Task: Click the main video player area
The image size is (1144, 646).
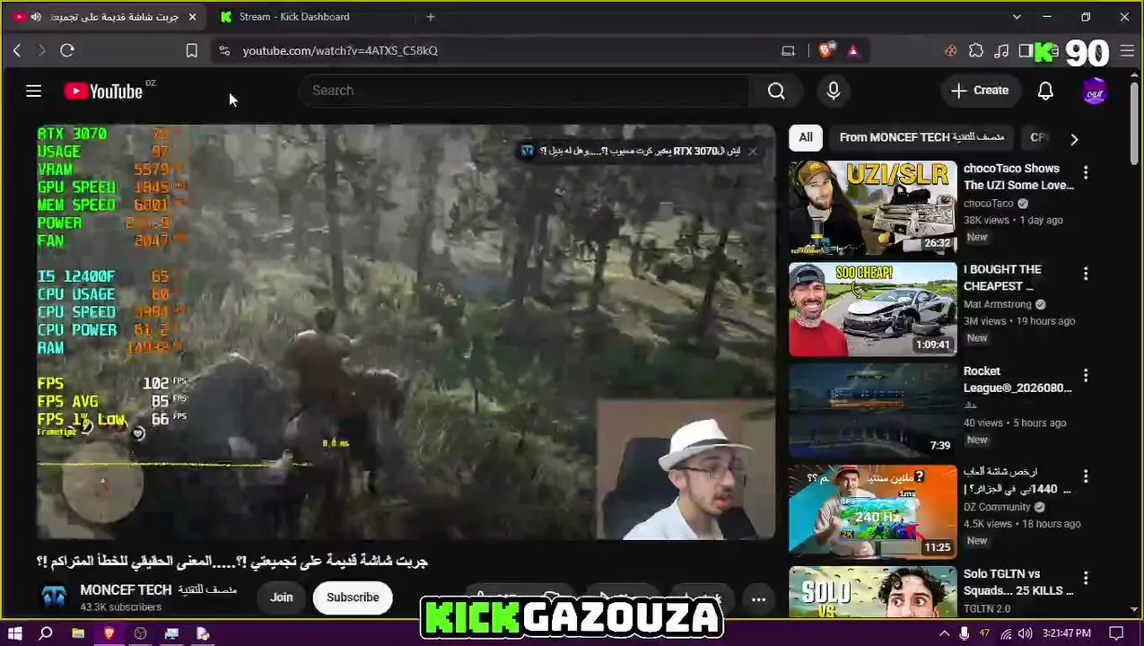Action: click(406, 332)
